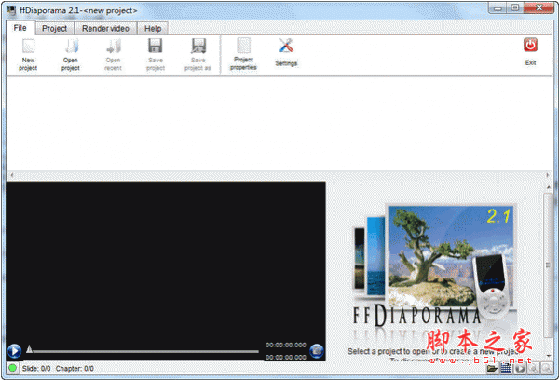Minimize the ffDiaporama window
559x380 pixels.
(x=498, y=7)
